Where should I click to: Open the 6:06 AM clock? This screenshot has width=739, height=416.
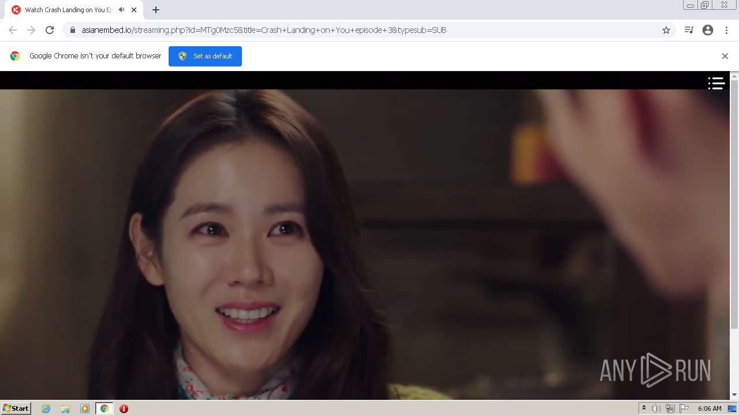710,408
